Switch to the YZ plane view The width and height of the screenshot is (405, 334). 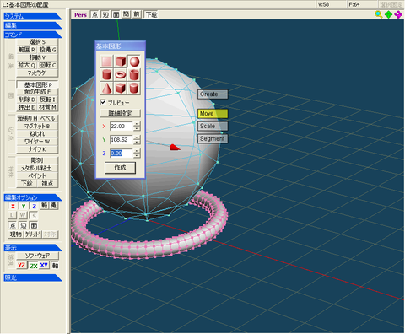coord(21,266)
